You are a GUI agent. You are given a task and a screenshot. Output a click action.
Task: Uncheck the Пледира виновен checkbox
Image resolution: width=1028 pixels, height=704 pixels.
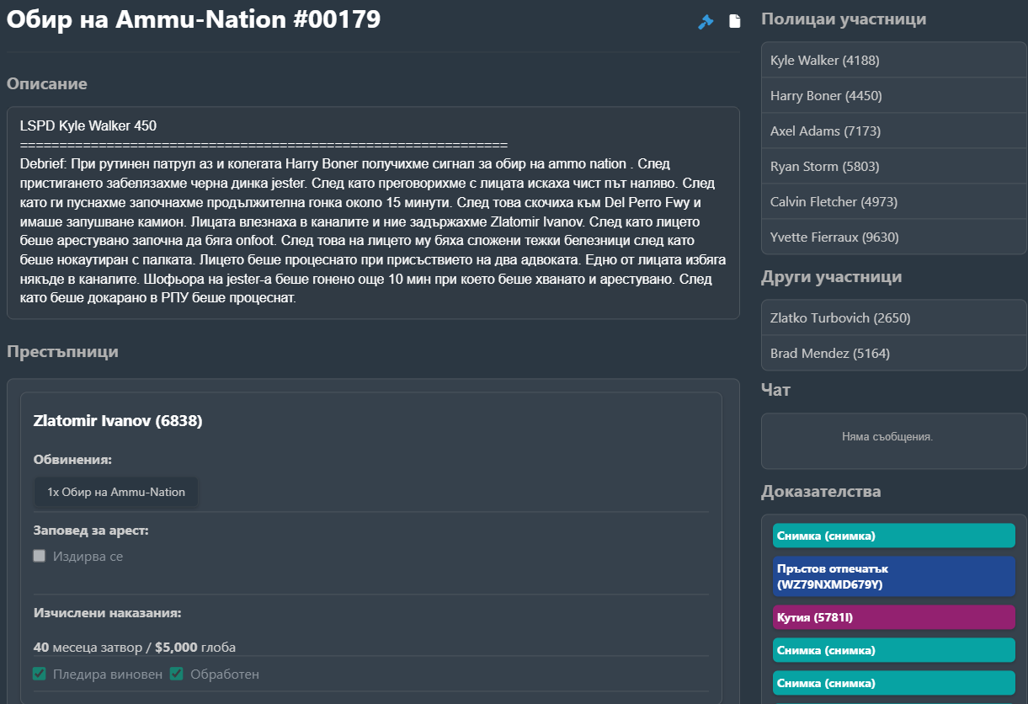click(x=40, y=674)
